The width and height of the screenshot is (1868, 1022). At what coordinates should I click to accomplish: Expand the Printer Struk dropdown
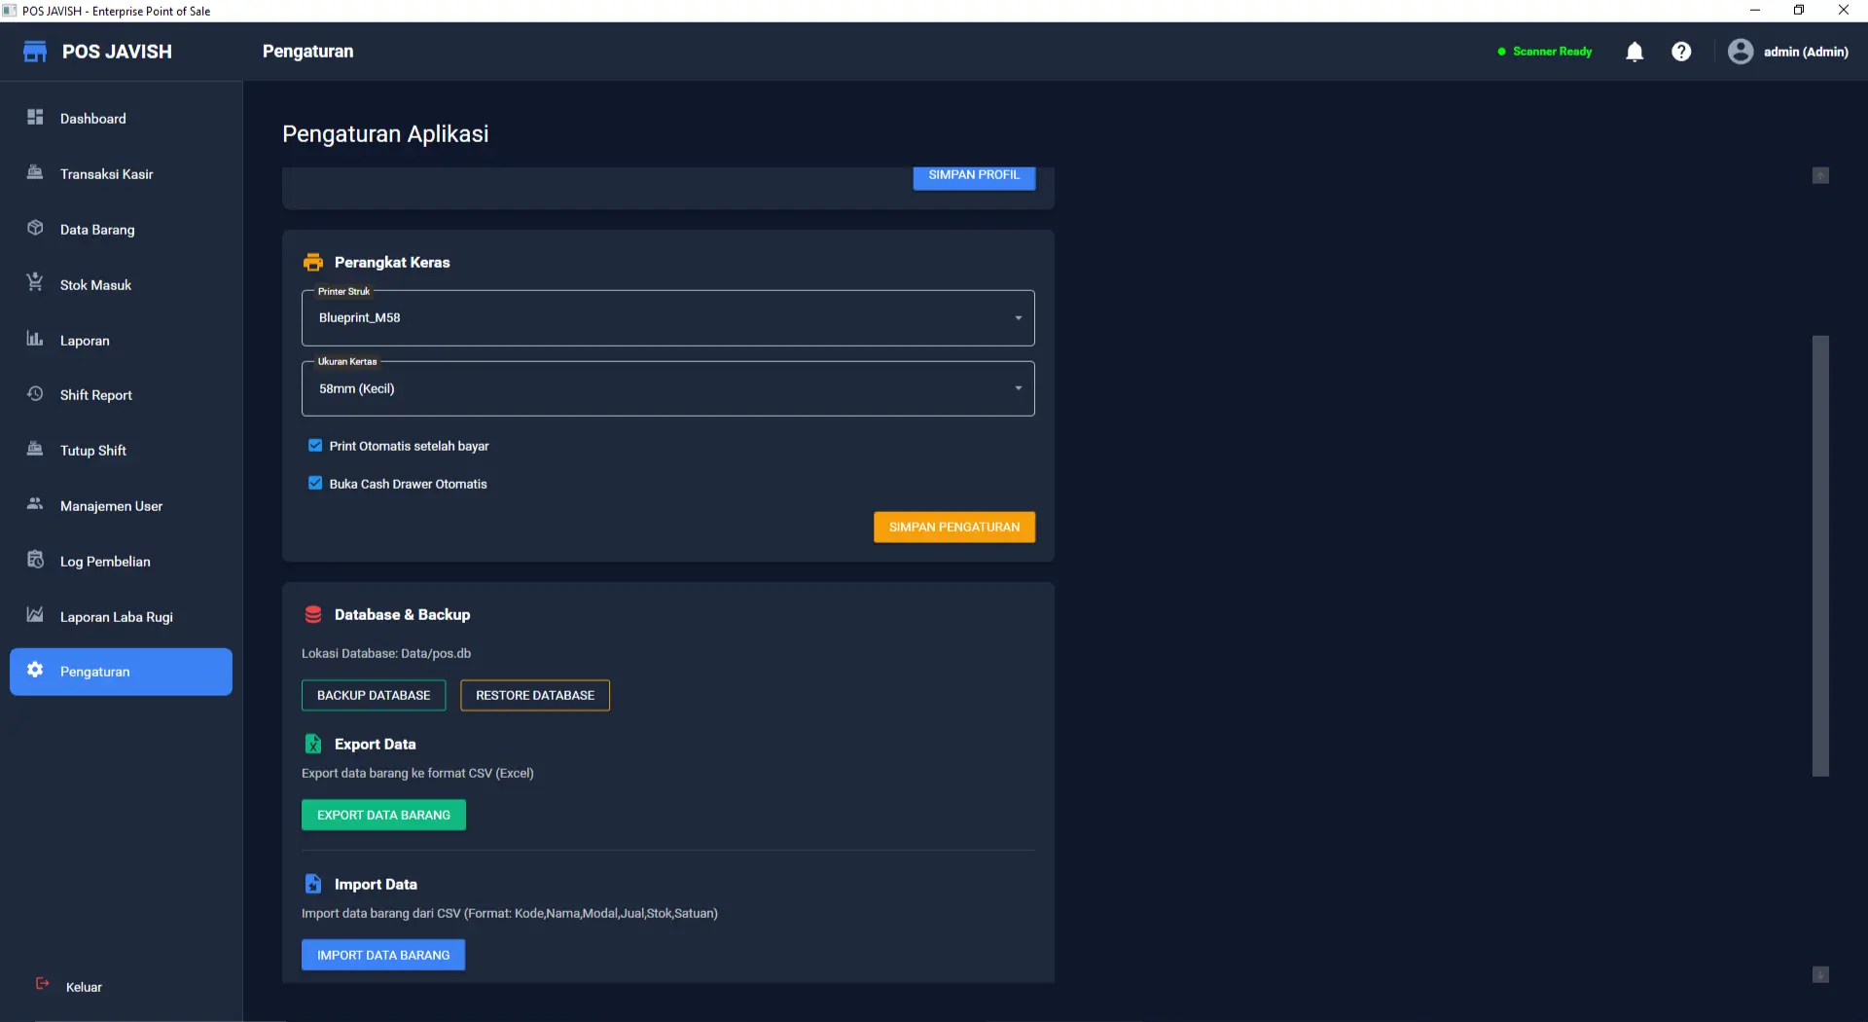667,318
